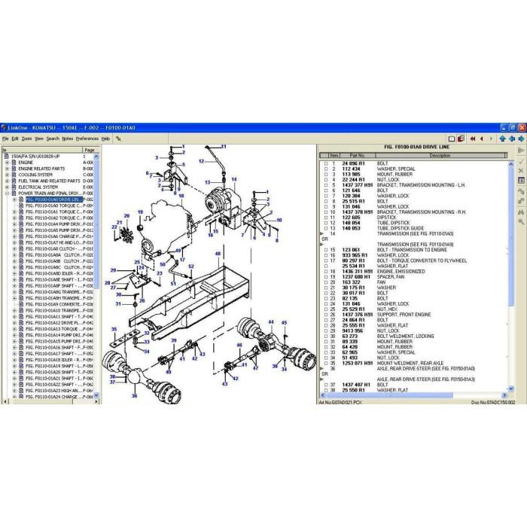527x527 pixels.
Task: Open the Edit menu
Action: tap(15, 139)
